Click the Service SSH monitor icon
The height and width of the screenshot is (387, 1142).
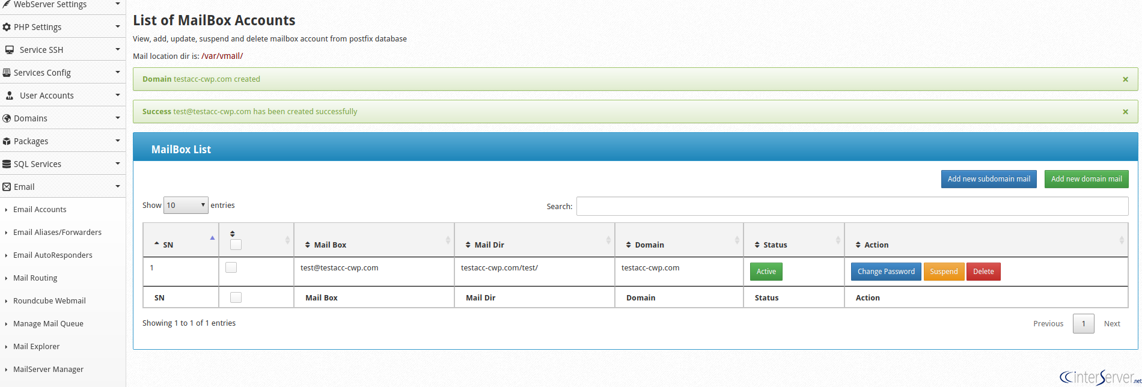click(x=10, y=50)
